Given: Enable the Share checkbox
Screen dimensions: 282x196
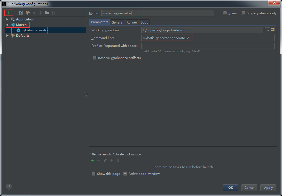Looking at the screenshot, I should pyautogui.click(x=225, y=13).
